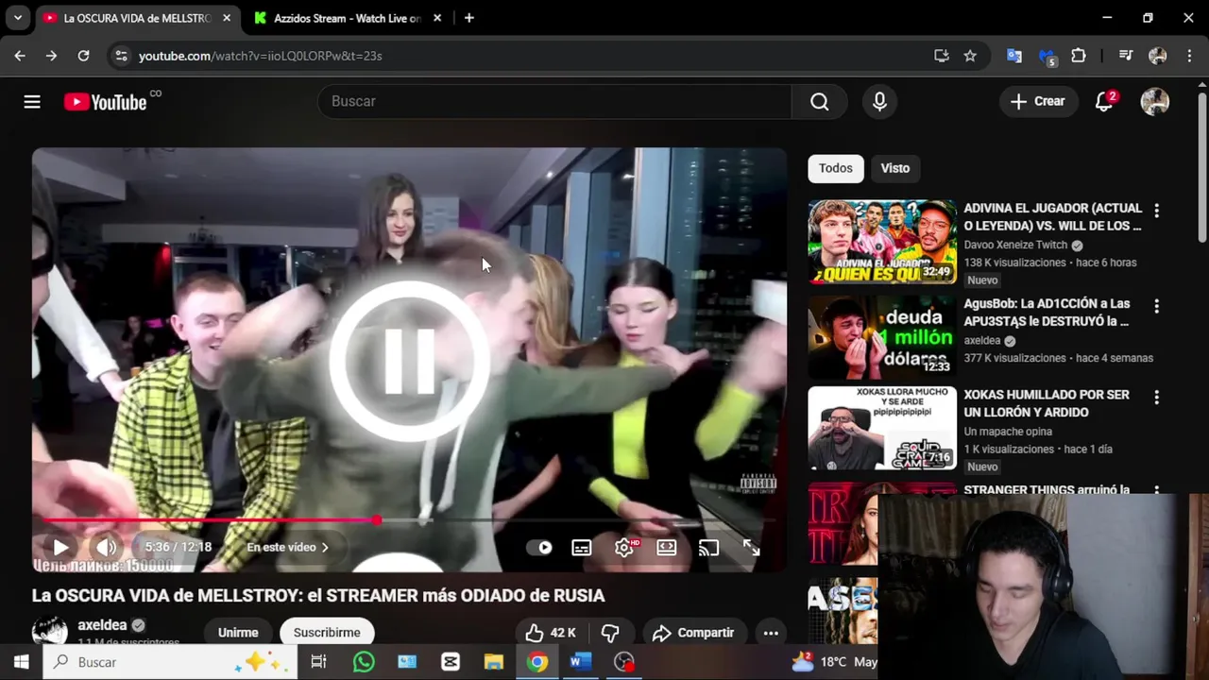1209x680 pixels.
Task: Close the Azzidos Stream tab
Action: [x=436, y=18]
